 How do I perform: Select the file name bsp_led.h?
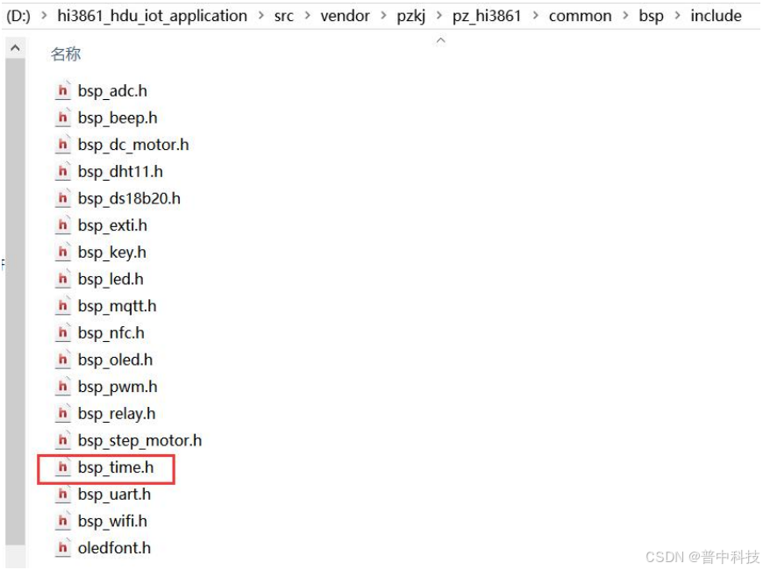click(x=111, y=280)
